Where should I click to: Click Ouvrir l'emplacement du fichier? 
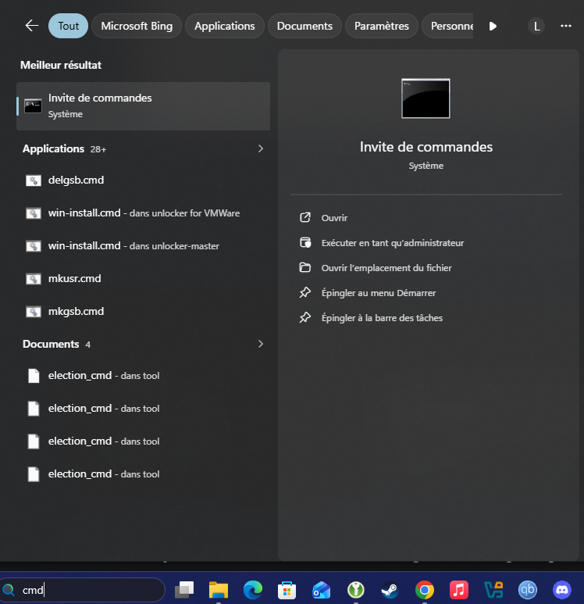coord(386,268)
